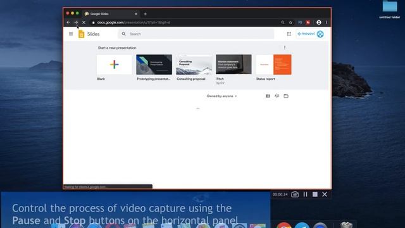Open the Consulting proposal template
405x228 pixels.
(194, 65)
